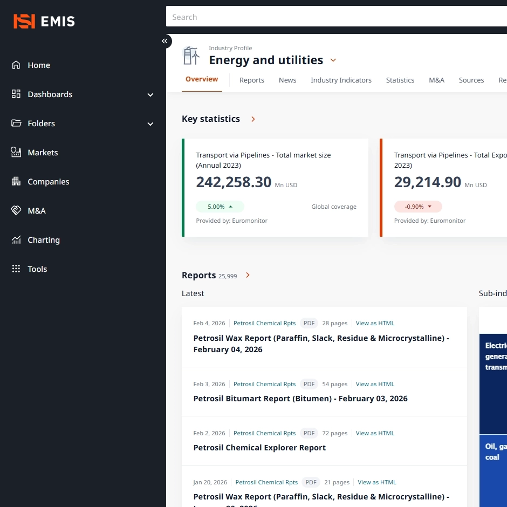The width and height of the screenshot is (507, 507).
Task: Switch to the Statistics tab
Action: [x=400, y=80]
